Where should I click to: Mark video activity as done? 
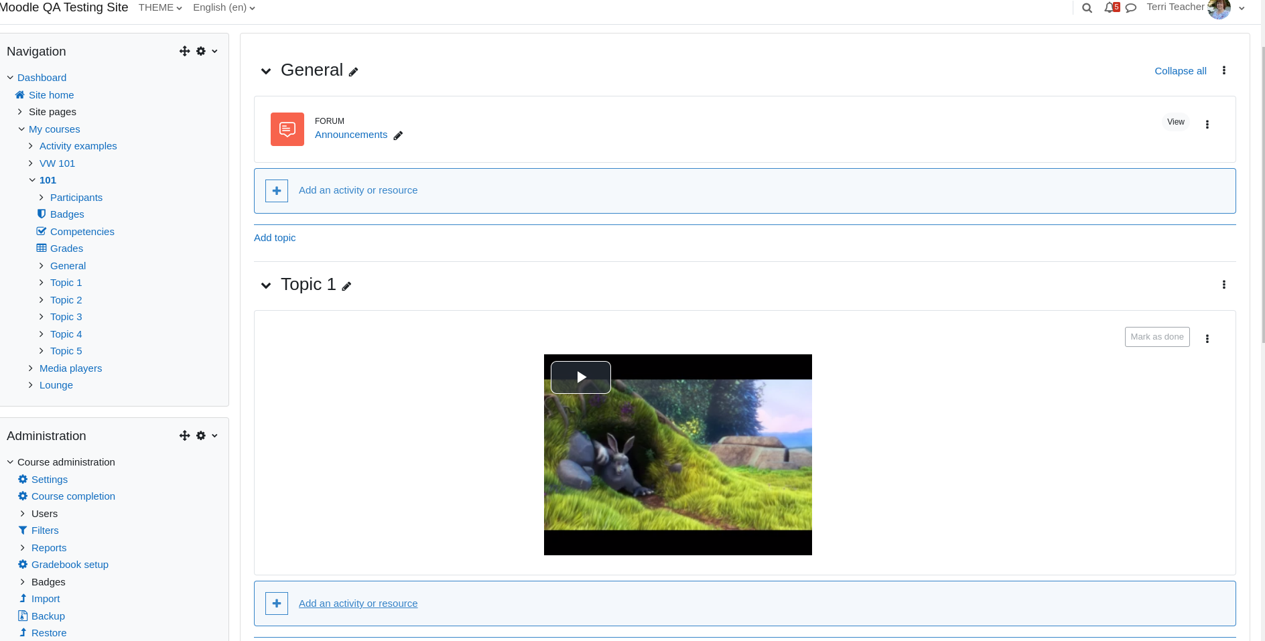point(1157,337)
